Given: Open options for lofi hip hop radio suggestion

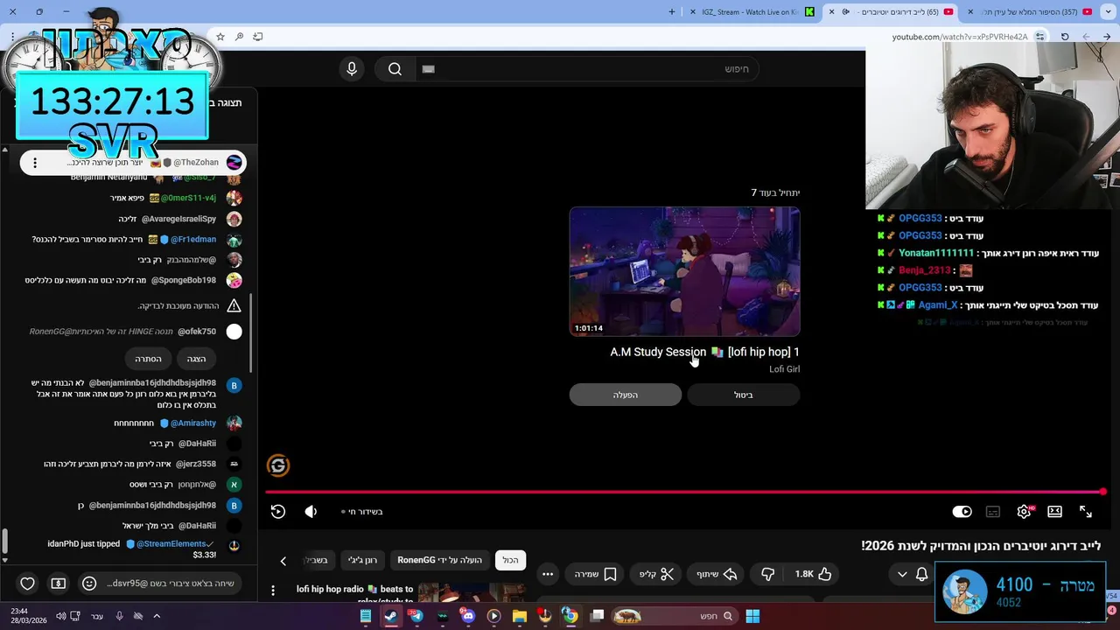Looking at the screenshot, I should tap(273, 590).
